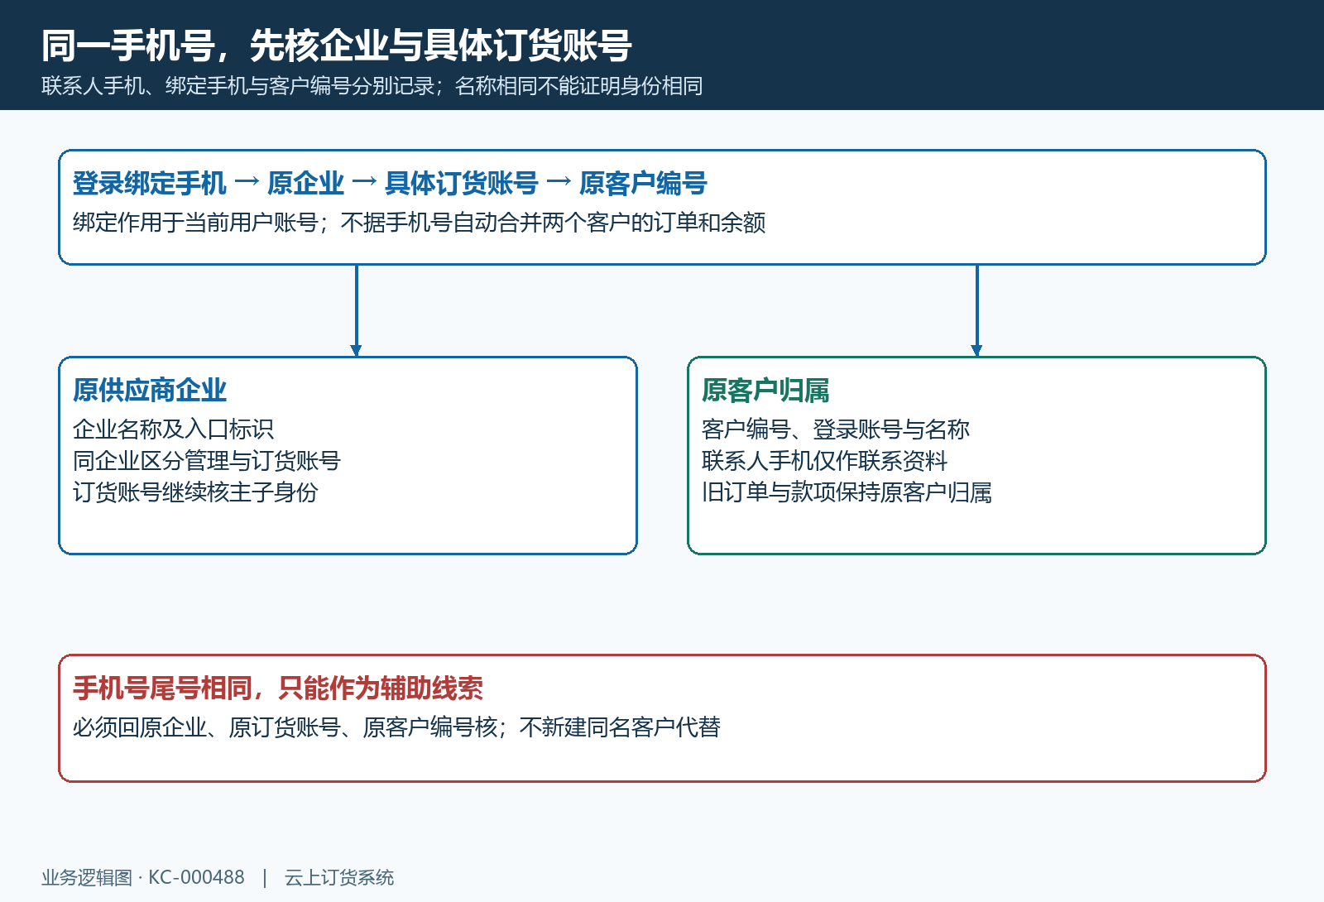The height and width of the screenshot is (902, 1324).
Task: Click the footer text 业务逻辑图 · KC-000488
Action: point(143,877)
